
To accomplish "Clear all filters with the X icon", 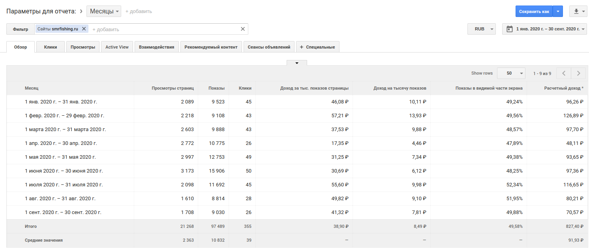I will [x=243, y=29].
